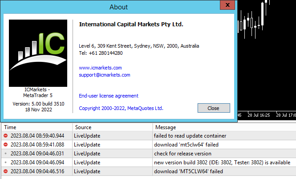Click the red error icon for 09:04:46.516 entry
This screenshot has height=179, width=296.
point(6,171)
